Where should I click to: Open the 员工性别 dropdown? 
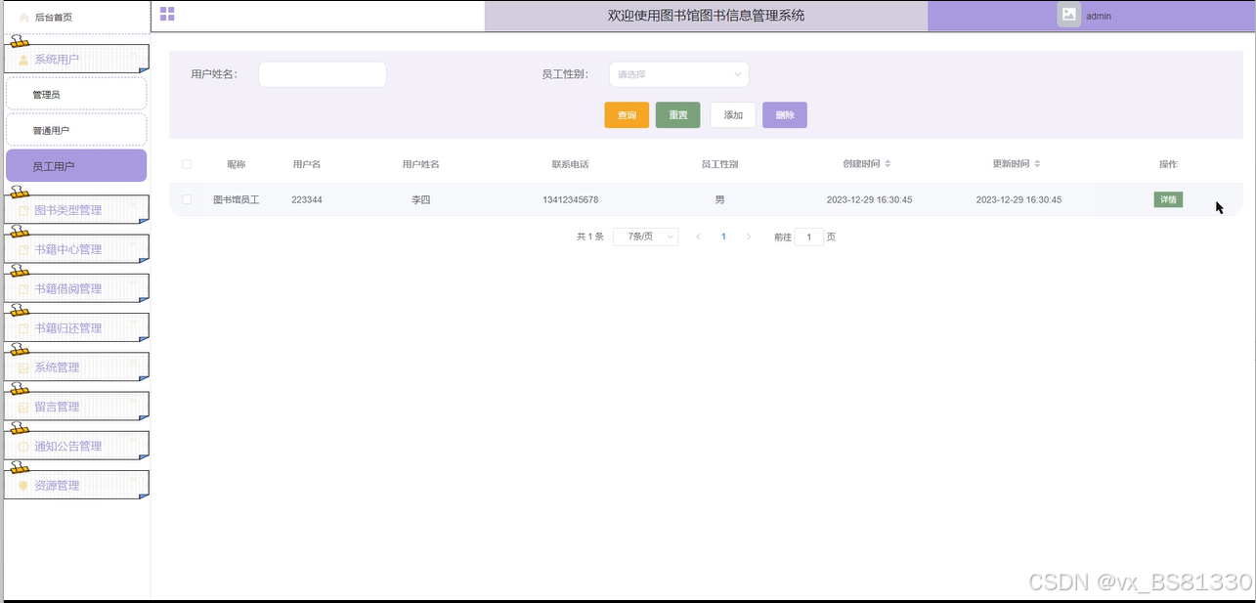(679, 74)
